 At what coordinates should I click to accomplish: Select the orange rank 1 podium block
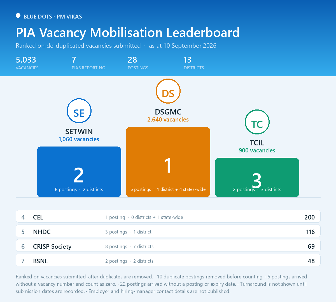point(168,162)
